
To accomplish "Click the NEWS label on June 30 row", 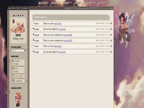I will point(37,24).
